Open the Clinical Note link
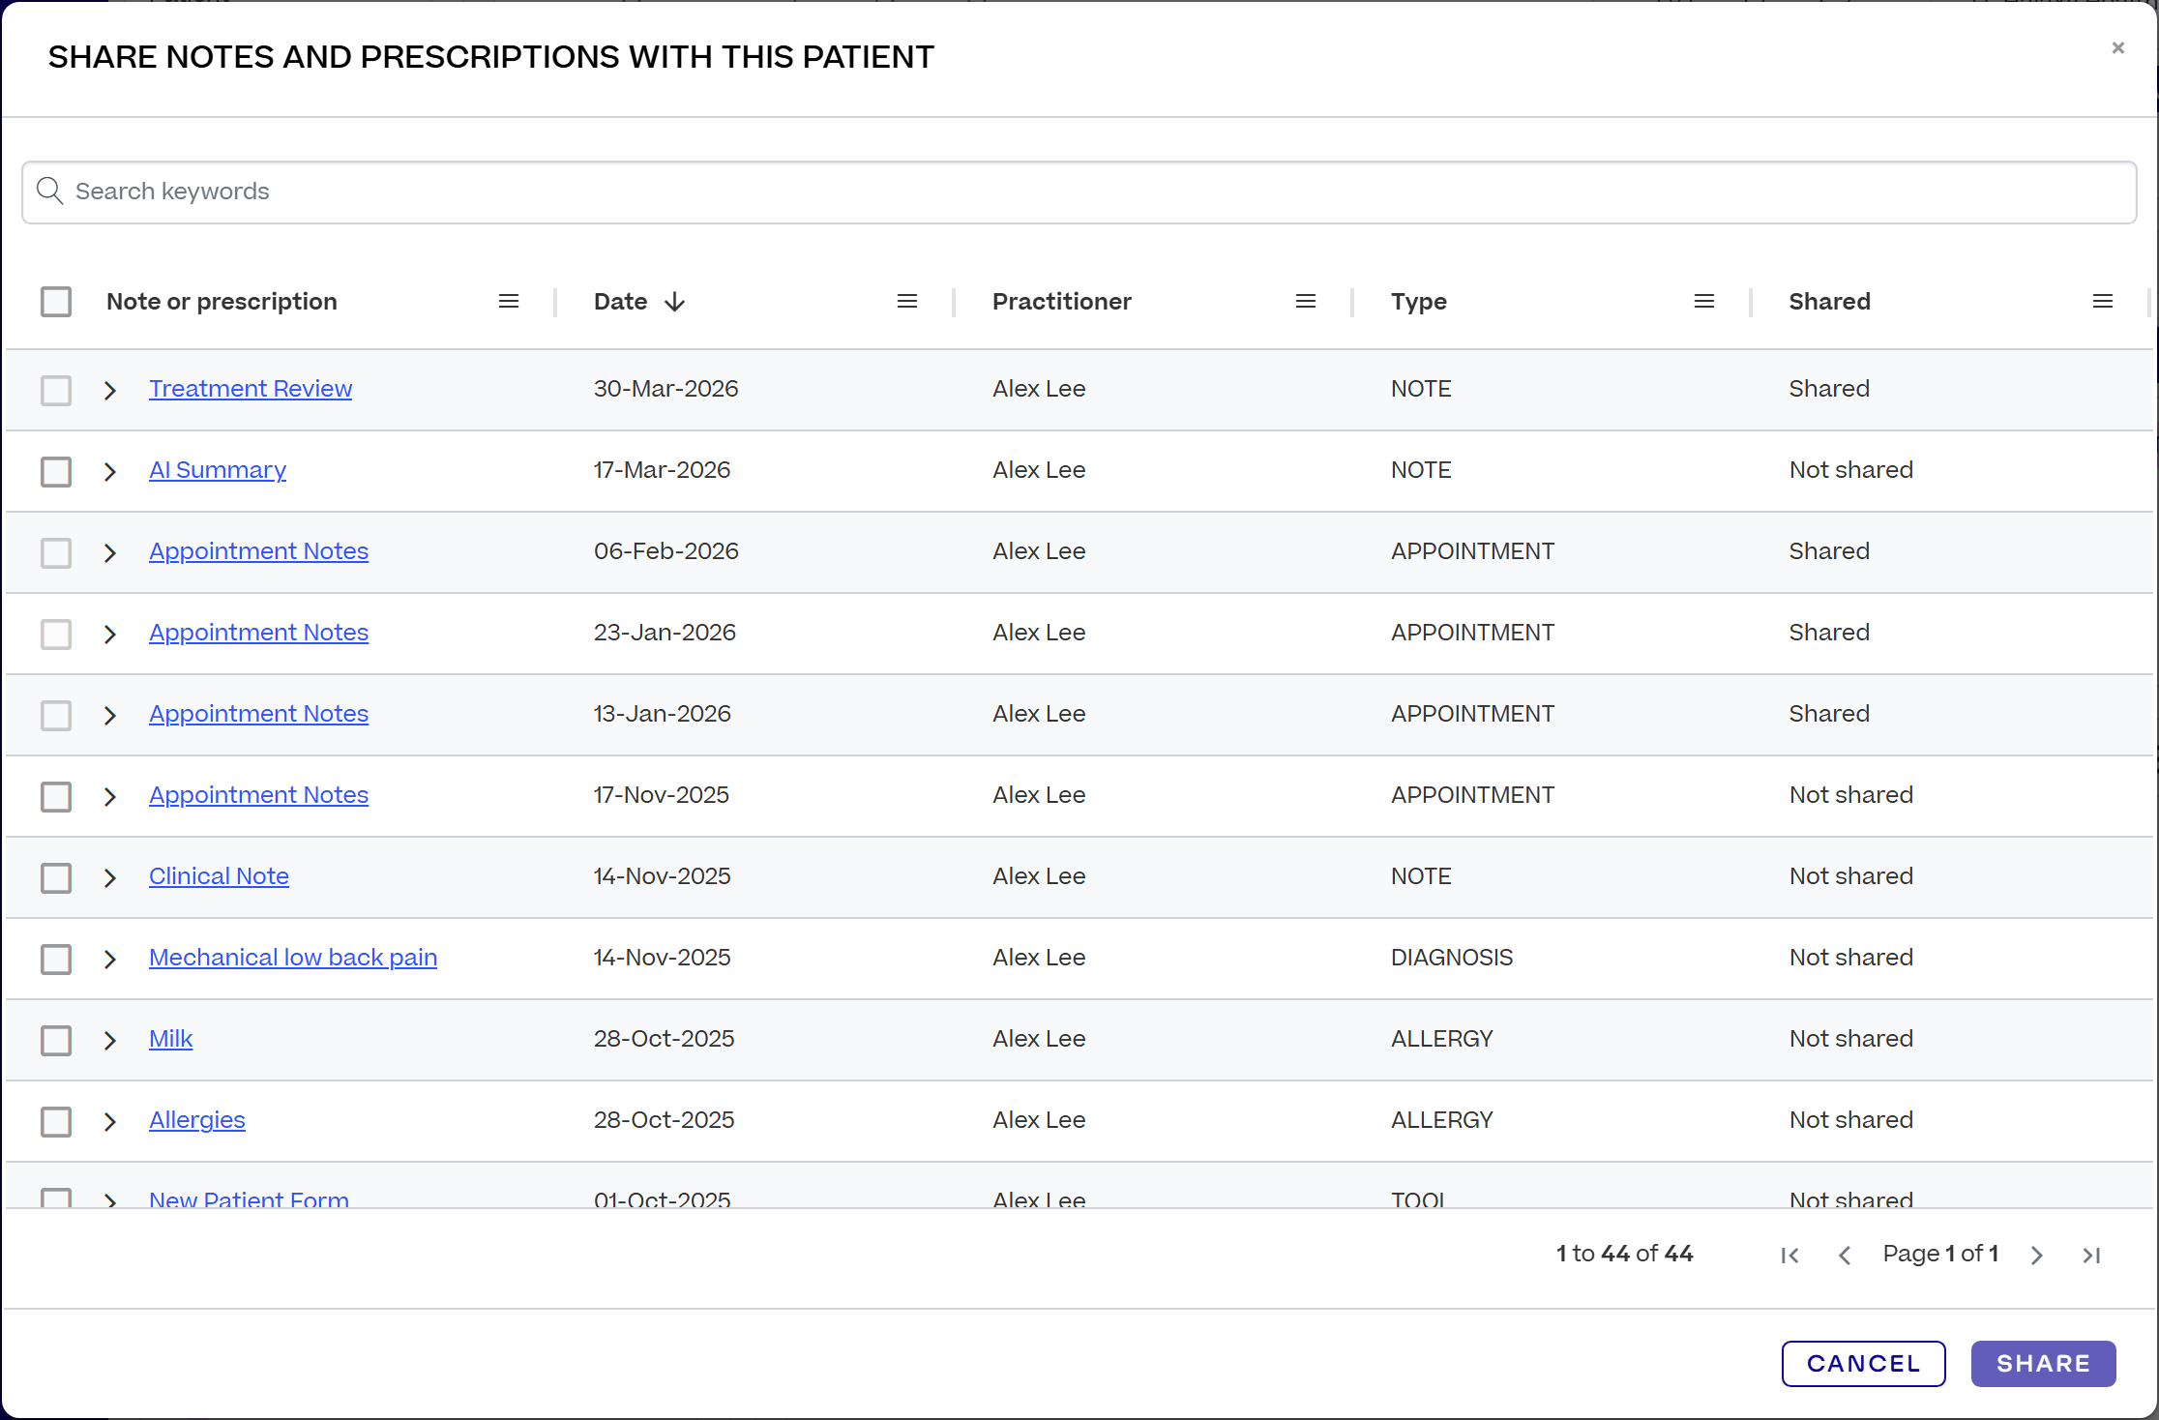The width and height of the screenshot is (2159, 1420). 219,876
